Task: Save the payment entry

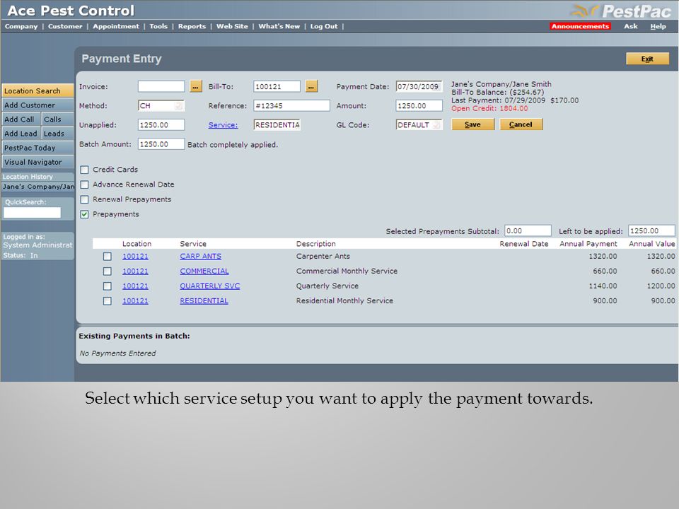Action: click(x=472, y=124)
